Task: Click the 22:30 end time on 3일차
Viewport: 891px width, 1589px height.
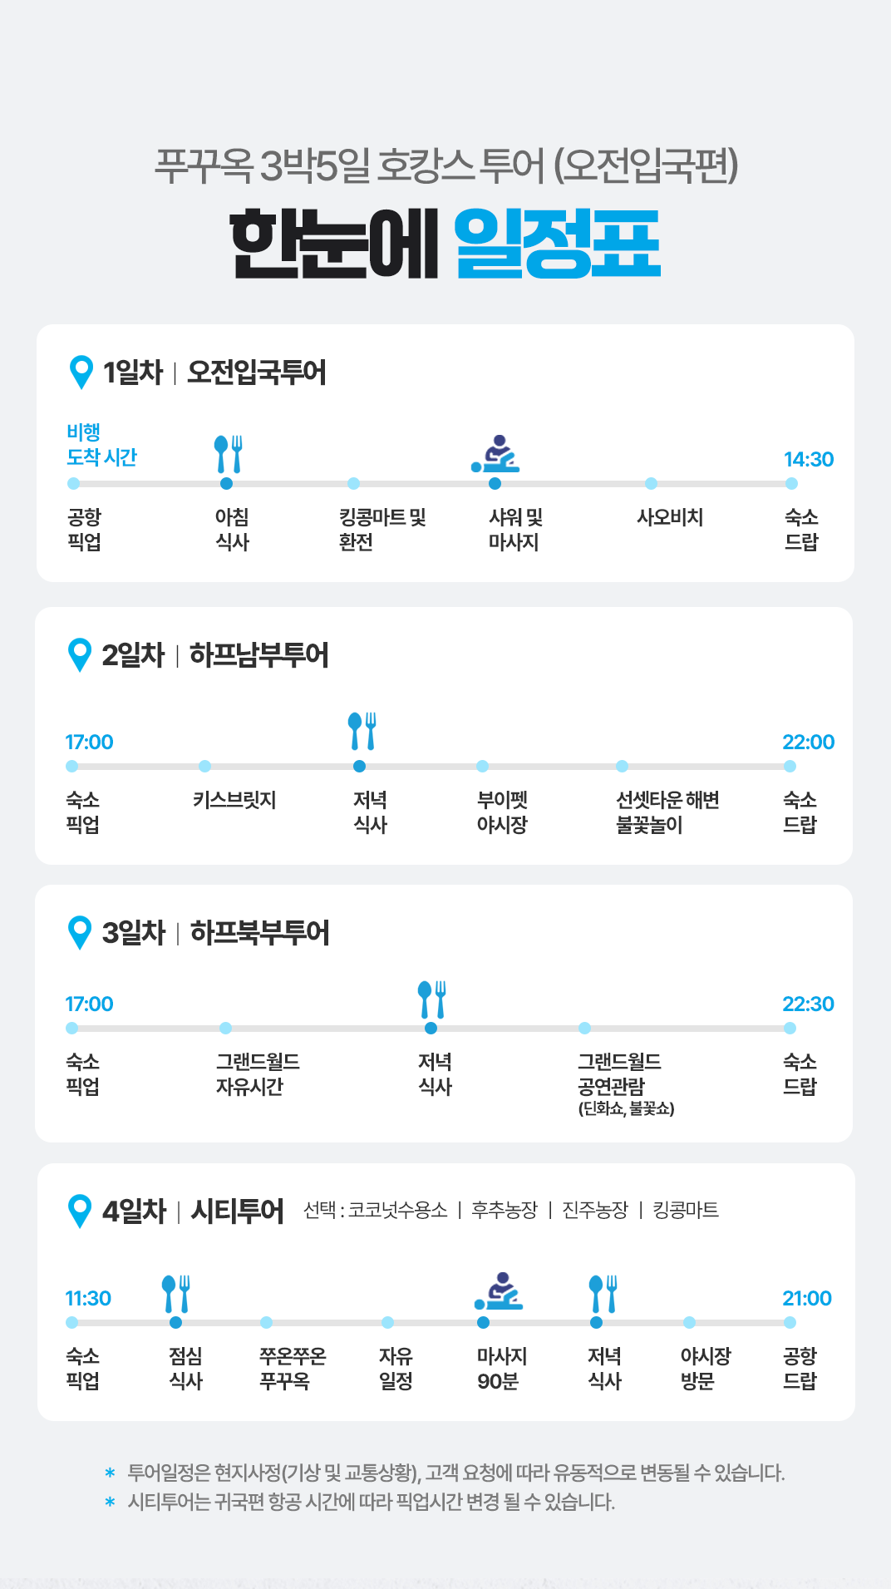Action: point(807,1004)
